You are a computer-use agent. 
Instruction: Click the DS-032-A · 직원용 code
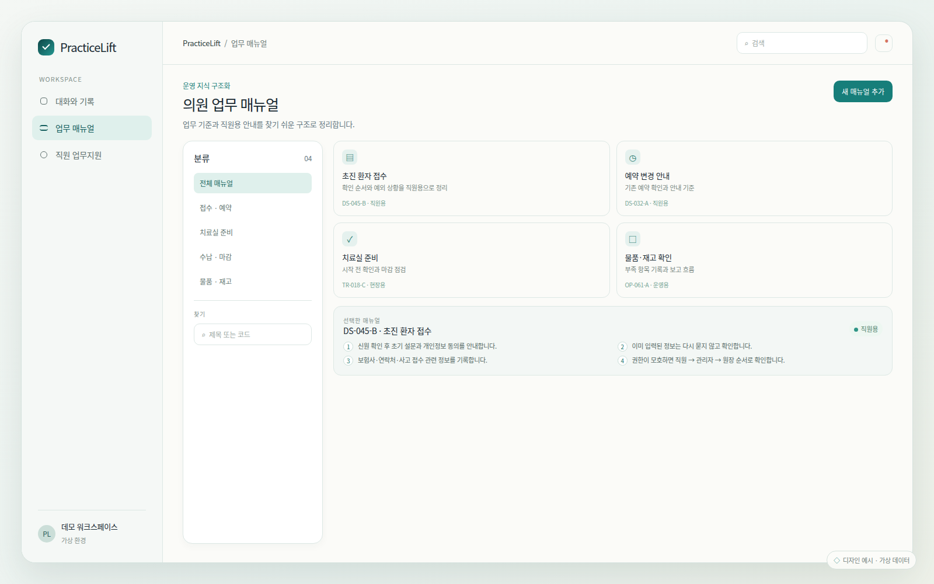[x=647, y=203]
